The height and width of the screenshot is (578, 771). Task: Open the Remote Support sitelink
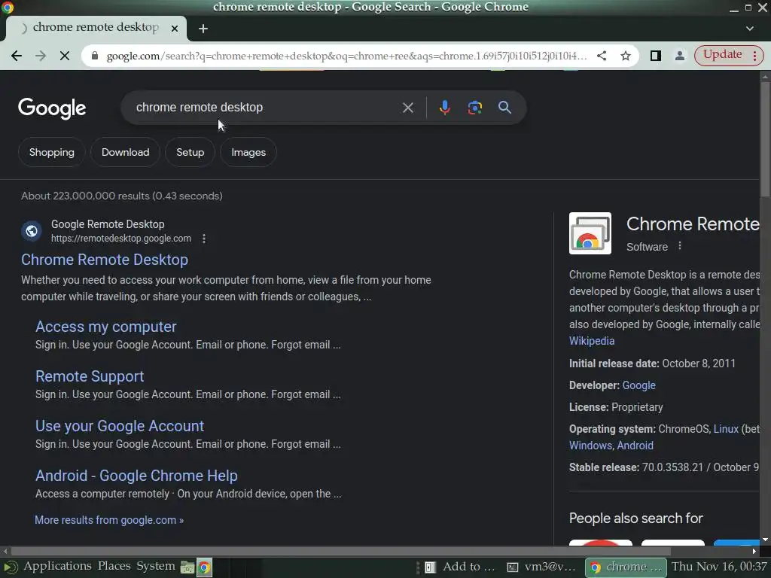(90, 376)
